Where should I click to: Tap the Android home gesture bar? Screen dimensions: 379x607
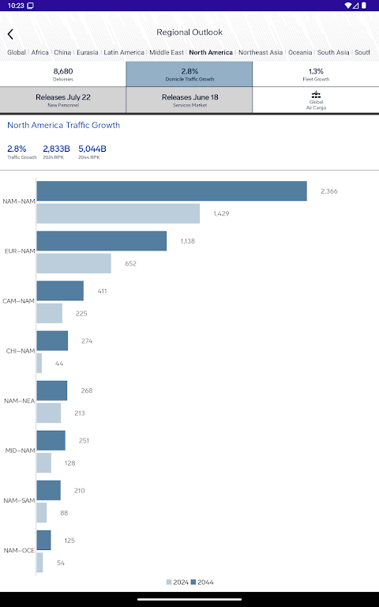click(x=189, y=599)
